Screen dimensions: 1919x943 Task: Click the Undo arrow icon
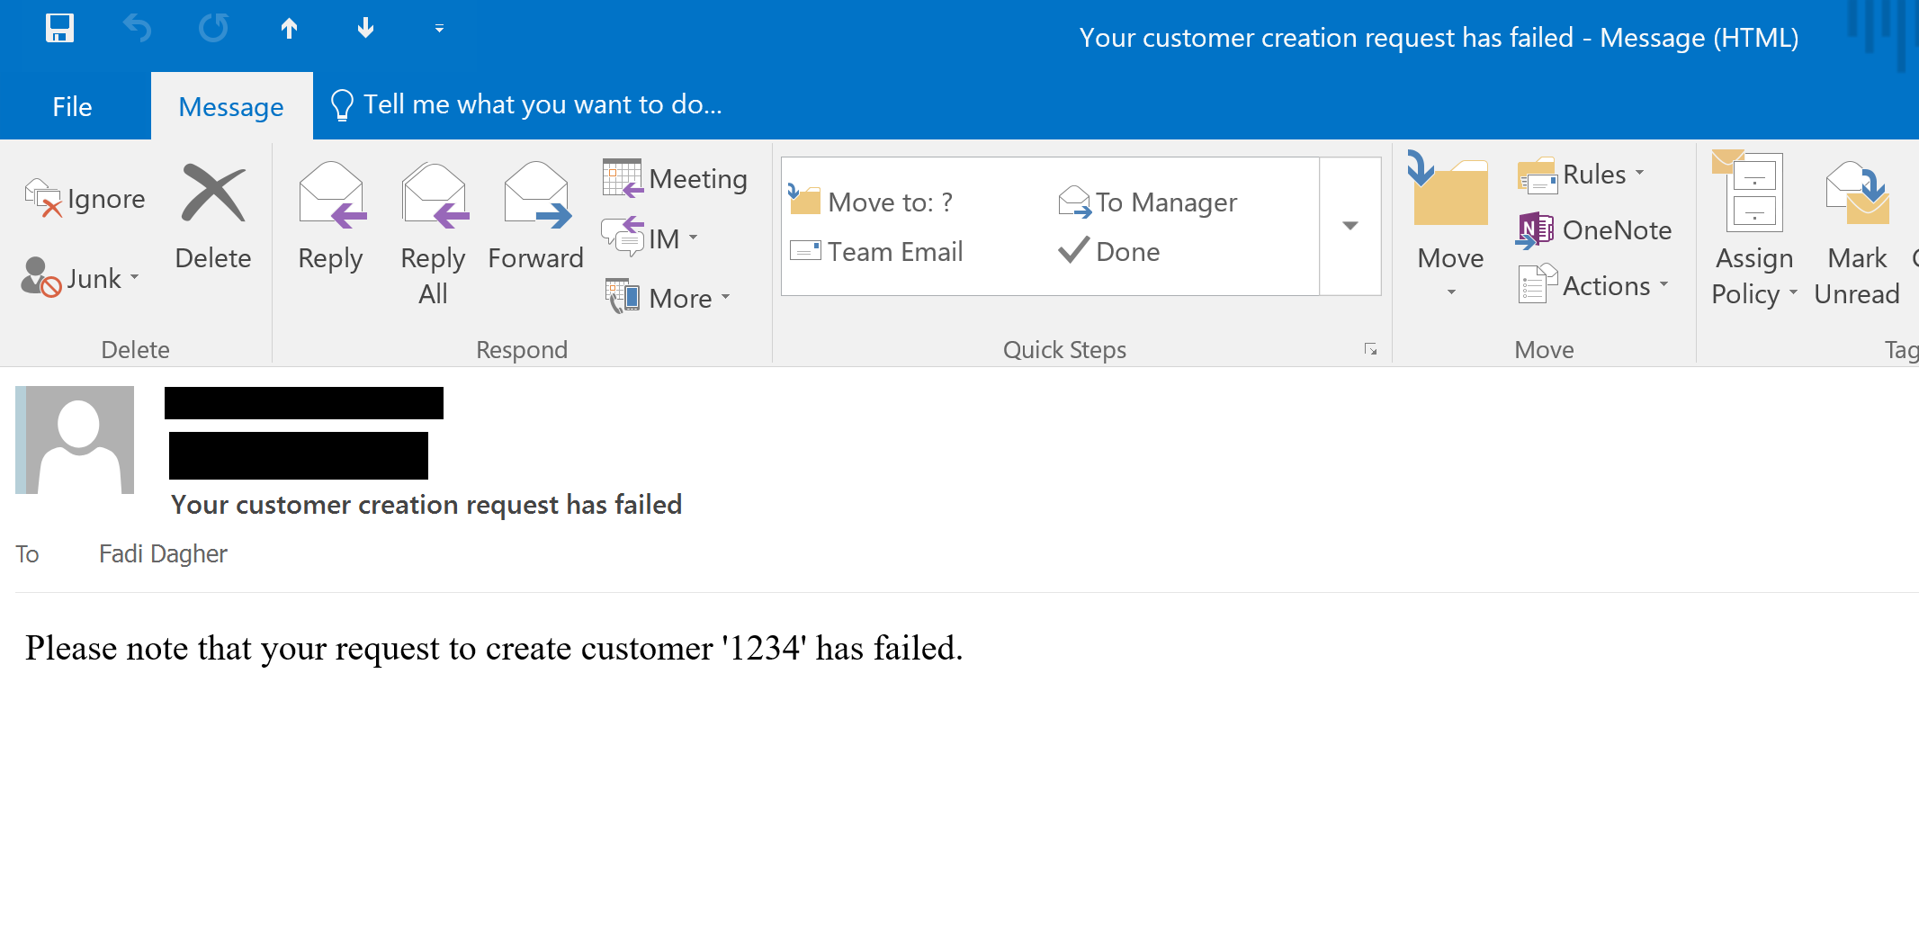point(137,29)
